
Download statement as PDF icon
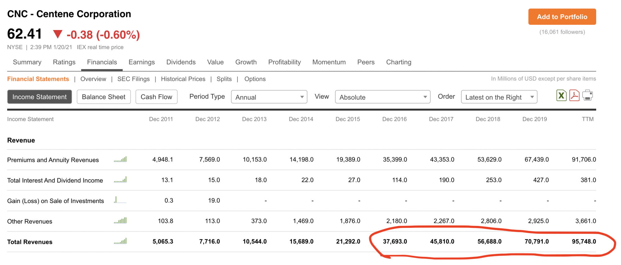coord(574,95)
